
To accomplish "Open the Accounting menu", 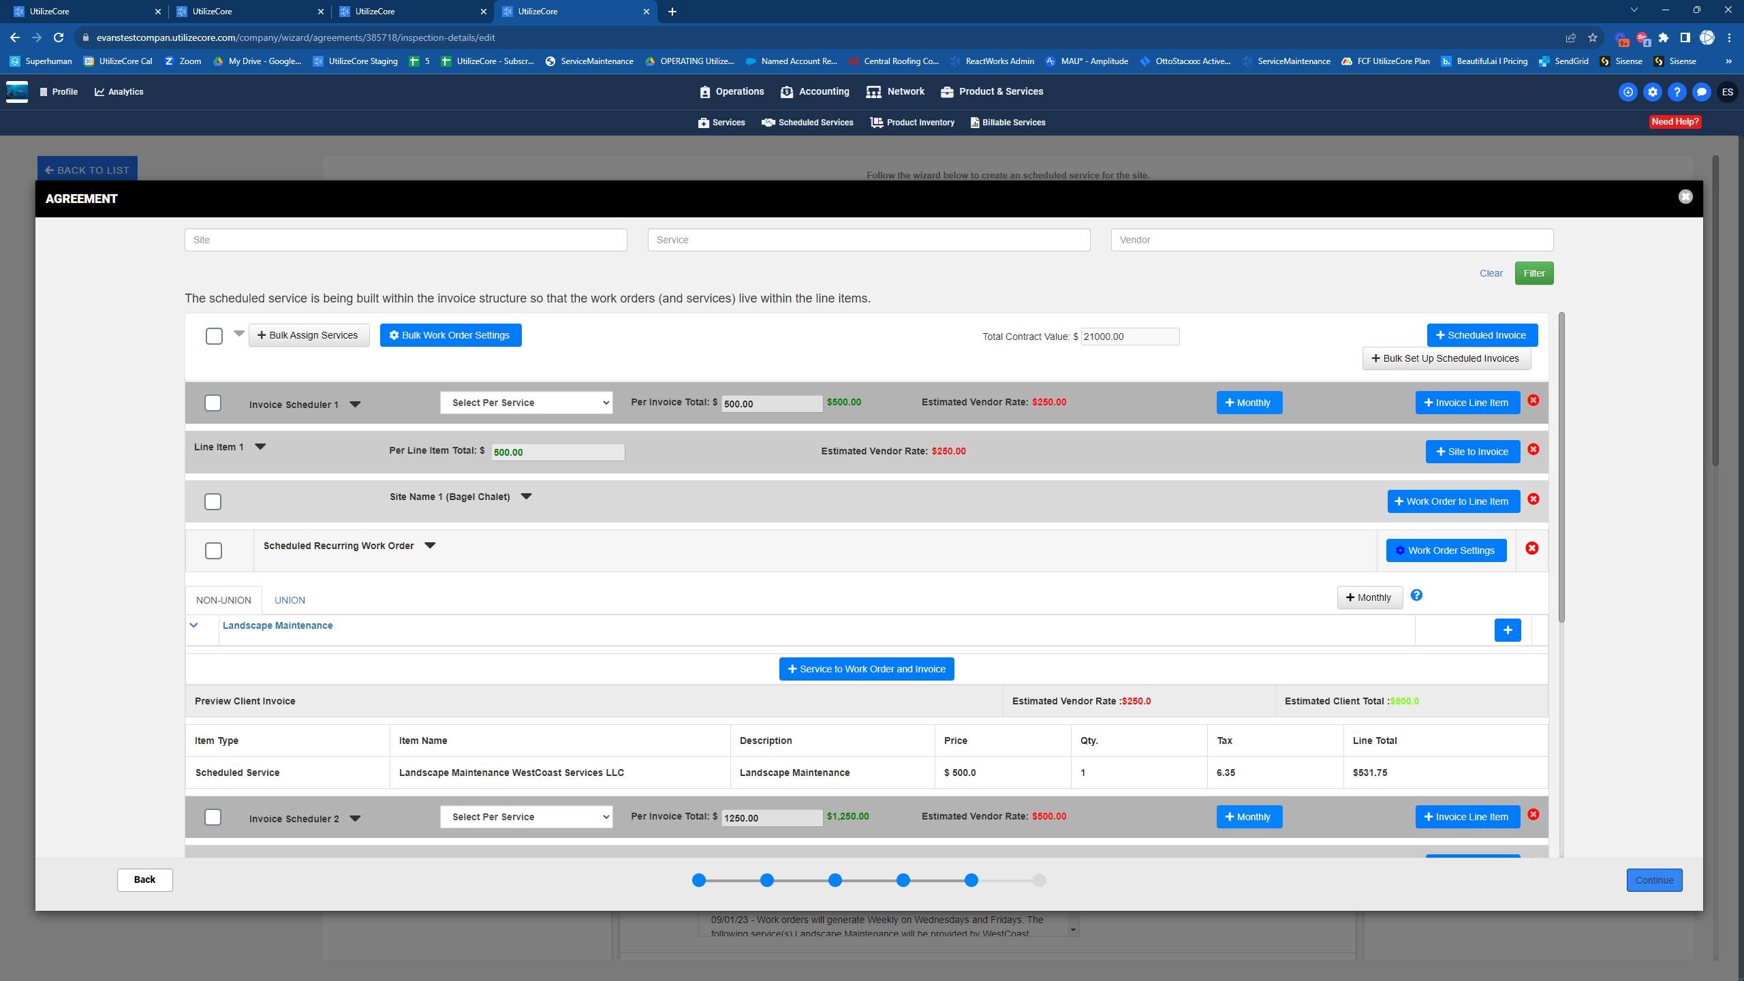I will [815, 91].
